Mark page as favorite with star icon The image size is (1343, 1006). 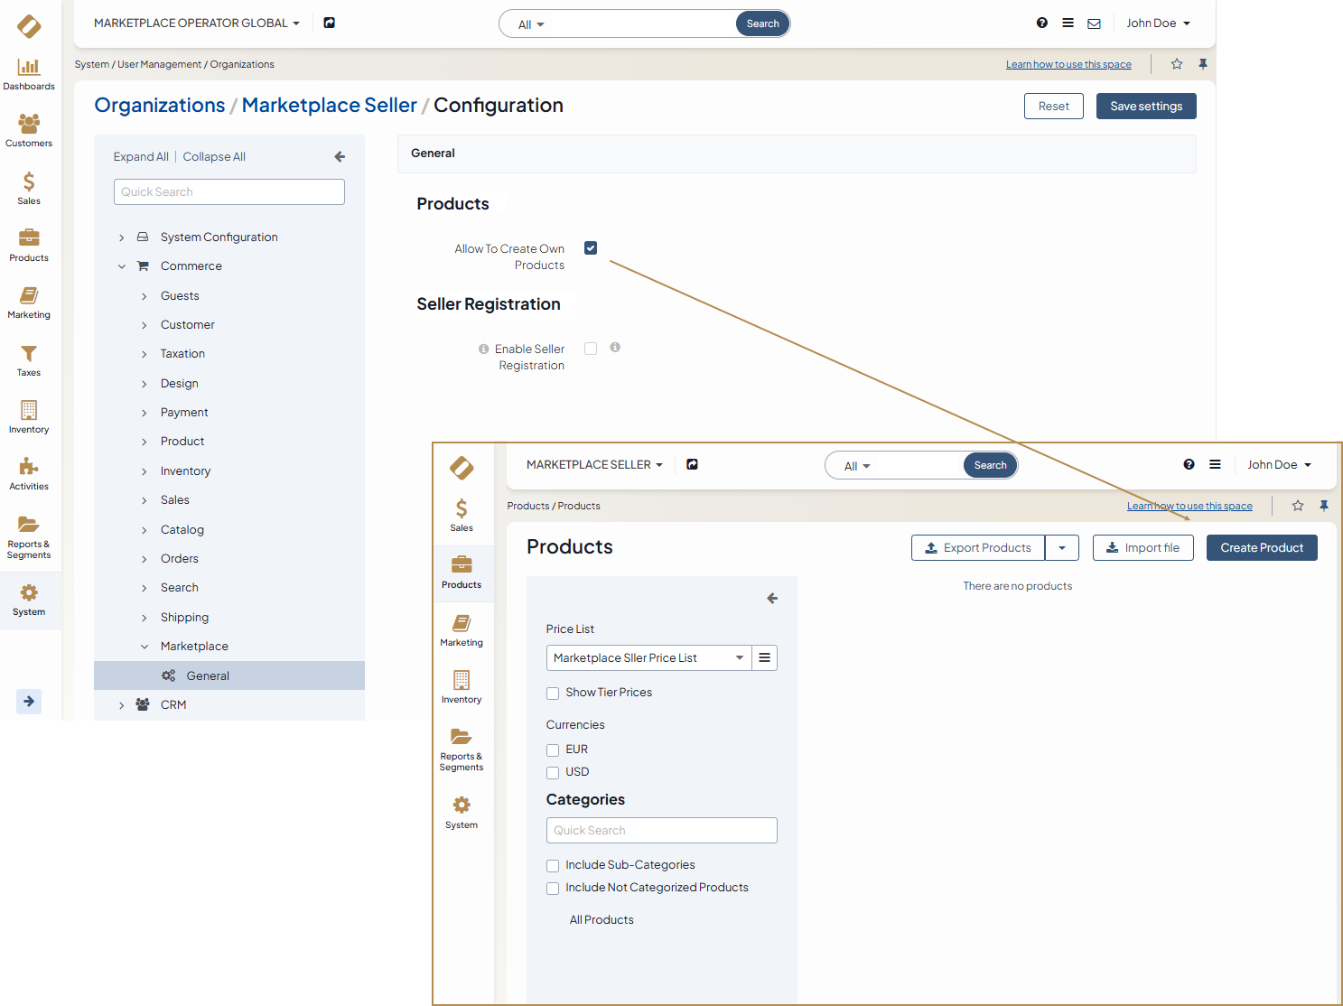1177,64
